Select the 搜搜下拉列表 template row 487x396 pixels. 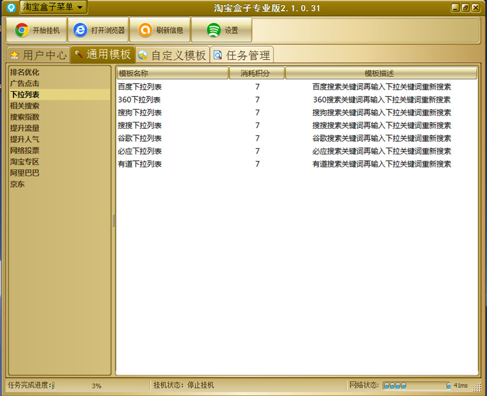pyautogui.click(x=297, y=125)
